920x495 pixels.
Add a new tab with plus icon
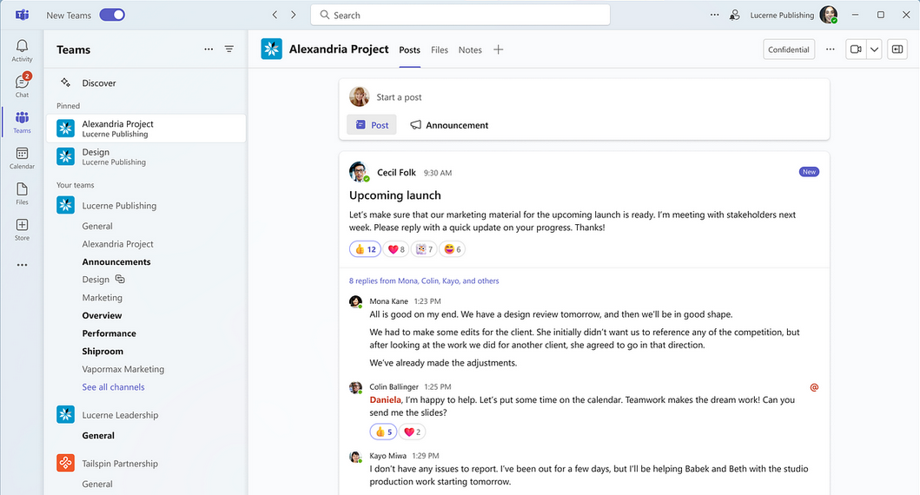coord(499,49)
